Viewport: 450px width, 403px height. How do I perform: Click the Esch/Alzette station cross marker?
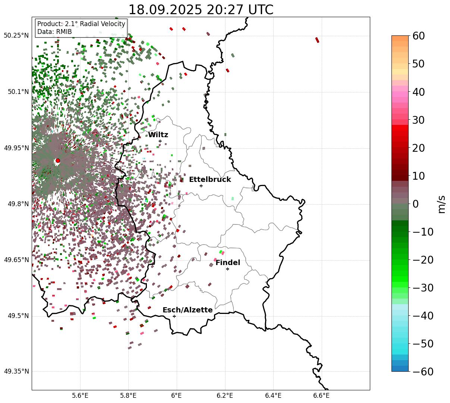click(174, 316)
